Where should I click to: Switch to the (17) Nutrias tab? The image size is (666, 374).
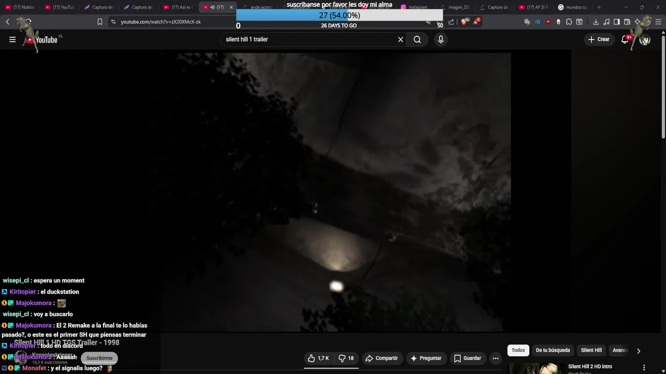(20, 7)
